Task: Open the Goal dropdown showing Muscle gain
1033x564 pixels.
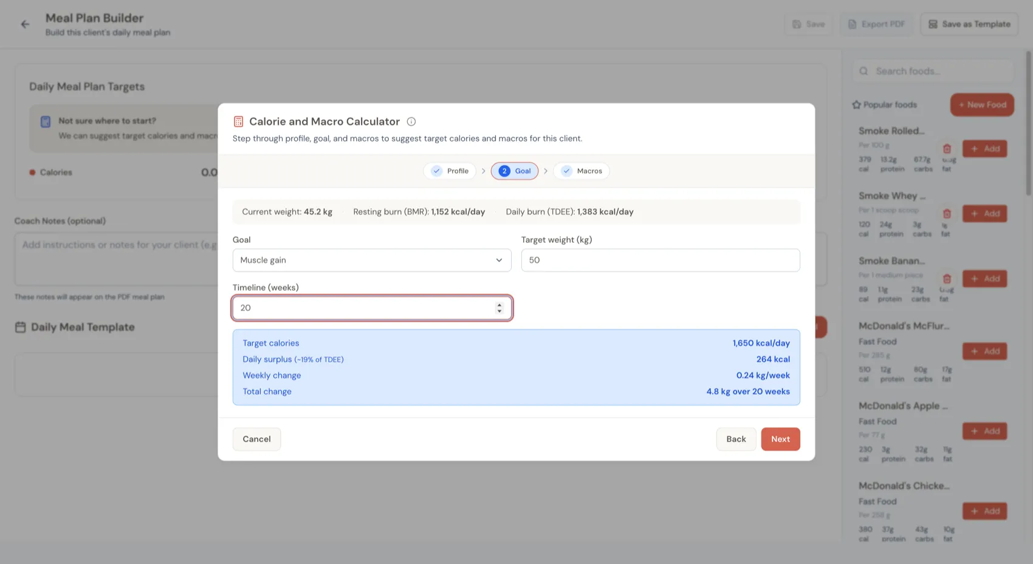Action: [x=372, y=260]
